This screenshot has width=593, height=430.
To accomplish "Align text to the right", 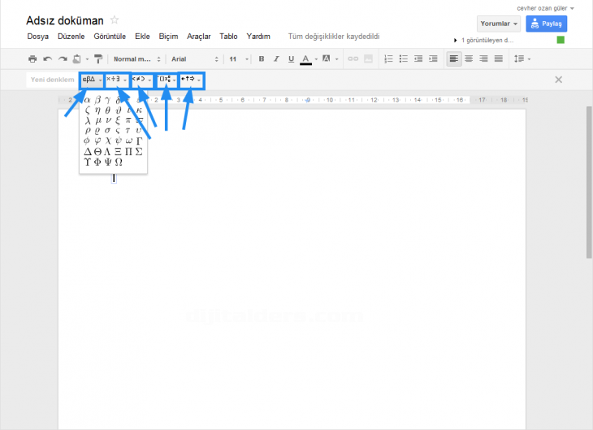I will point(483,59).
